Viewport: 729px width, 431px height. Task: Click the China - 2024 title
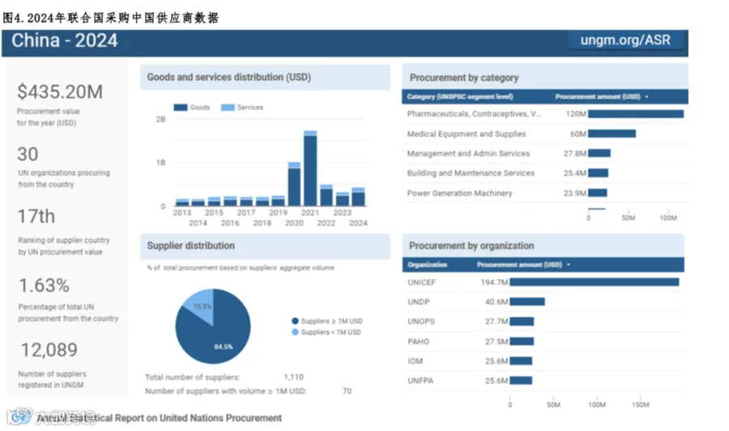pyautogui.click(x=65, y=40)
